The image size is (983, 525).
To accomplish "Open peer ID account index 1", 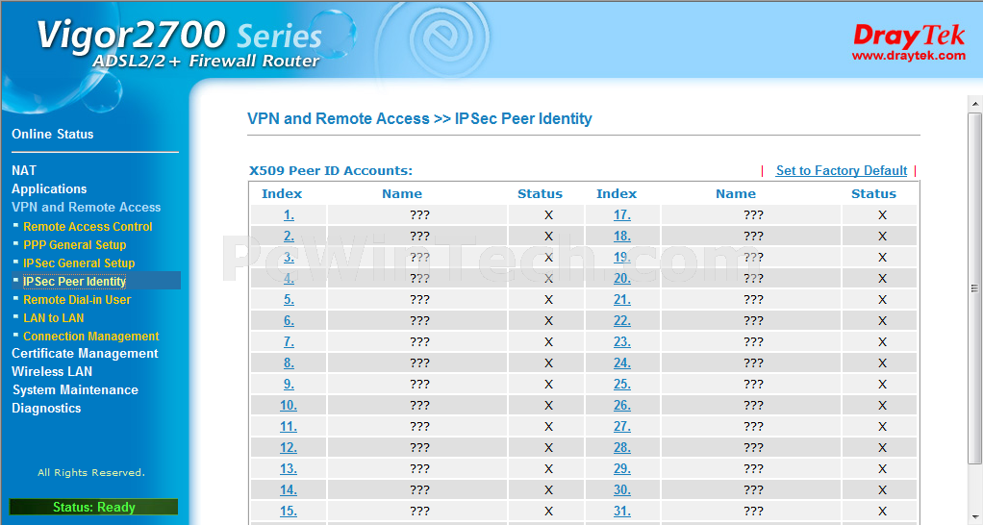I will (x=289, y=214).
